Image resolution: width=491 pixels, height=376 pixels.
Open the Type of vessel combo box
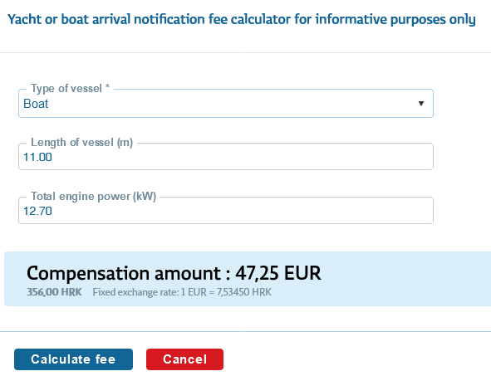(226, 104)
